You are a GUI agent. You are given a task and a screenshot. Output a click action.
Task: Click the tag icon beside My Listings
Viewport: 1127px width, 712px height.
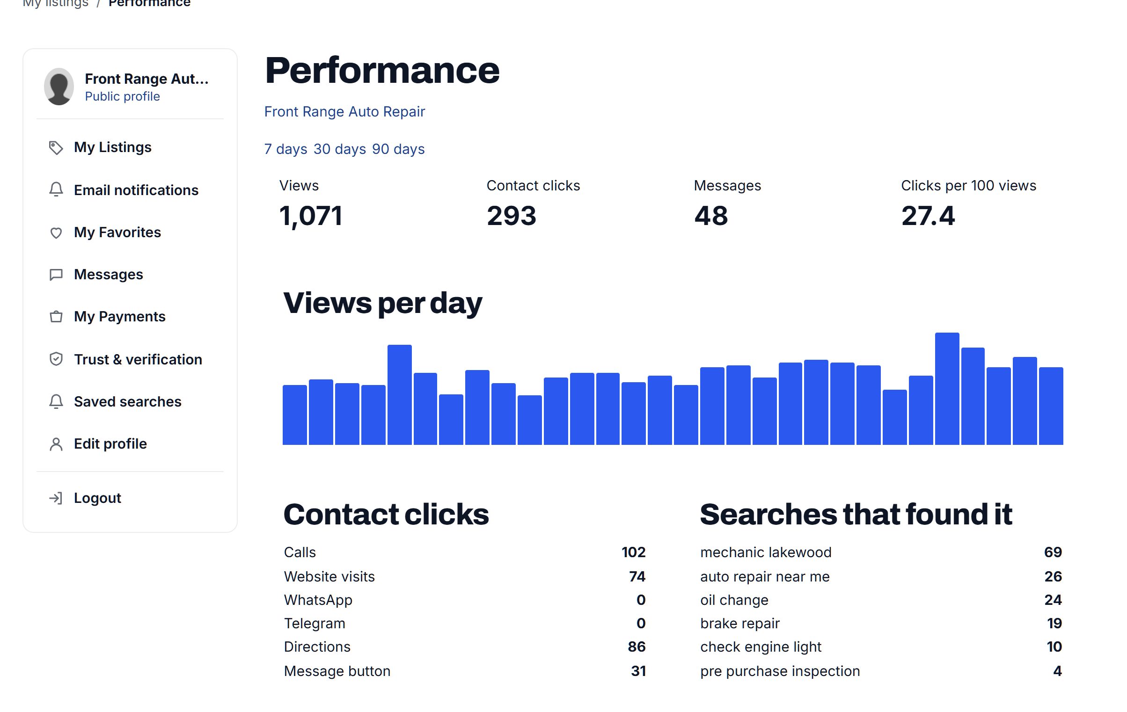tap(56, 148)
